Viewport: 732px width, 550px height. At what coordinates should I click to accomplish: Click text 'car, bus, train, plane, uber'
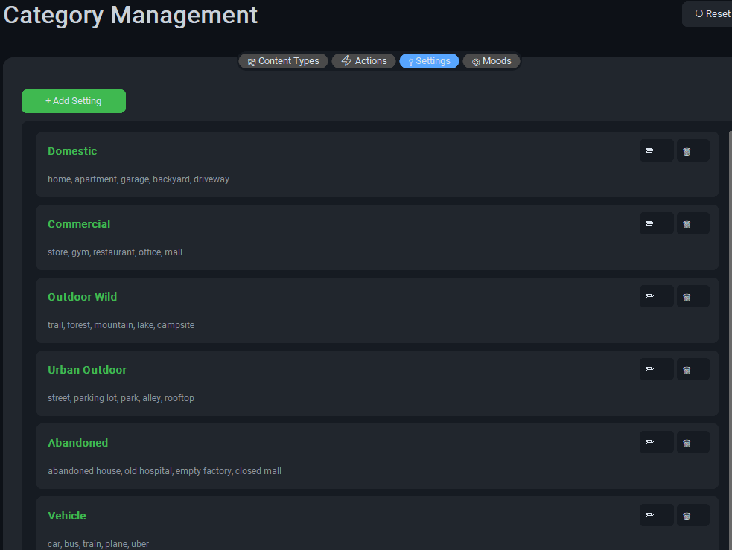tap(98, 544)
